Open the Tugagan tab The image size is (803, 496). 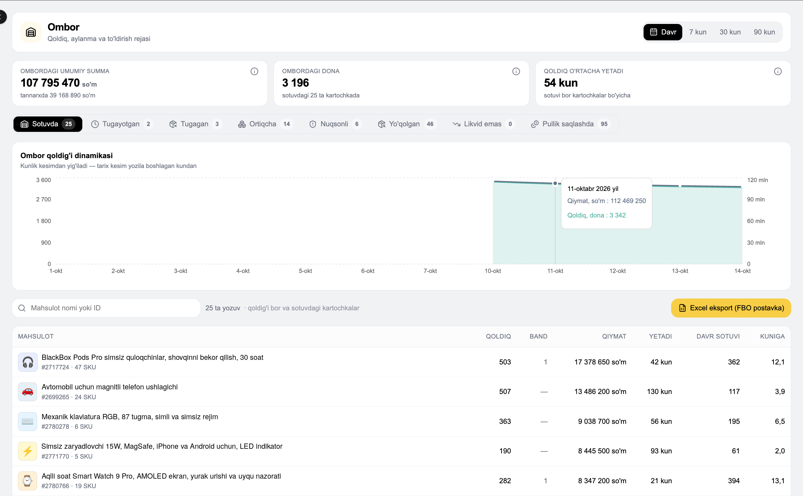pyautogui.click(x=196, y=124)
